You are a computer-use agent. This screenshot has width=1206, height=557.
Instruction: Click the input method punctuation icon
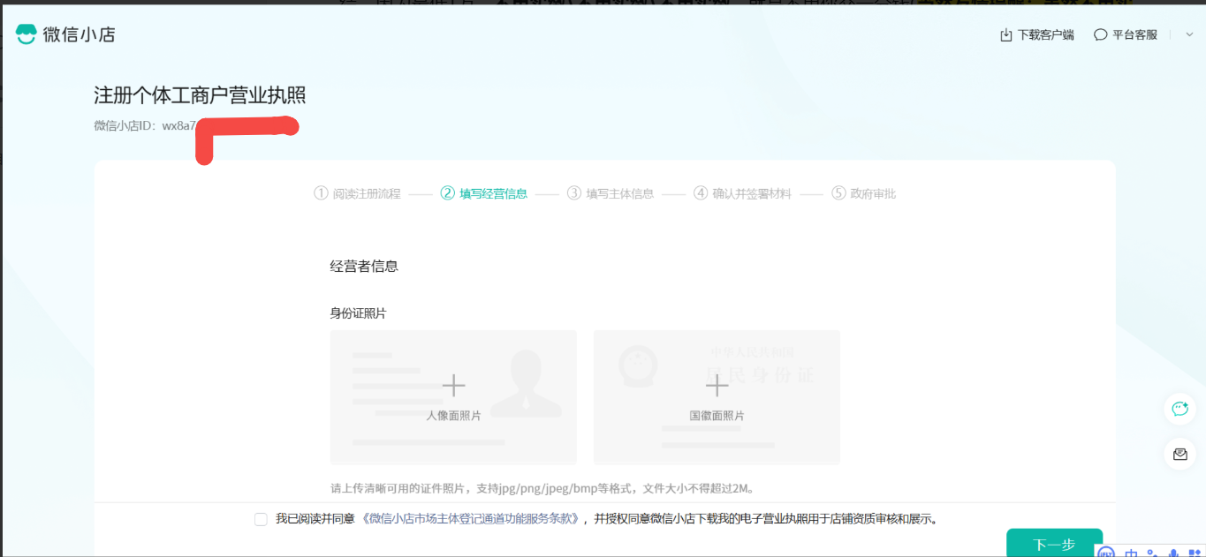[x=1152, y=553]
